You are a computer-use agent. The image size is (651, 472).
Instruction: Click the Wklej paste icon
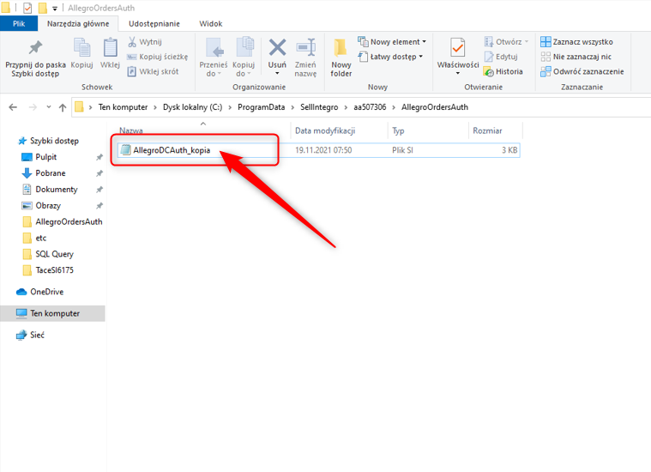[x=110, y=48]
